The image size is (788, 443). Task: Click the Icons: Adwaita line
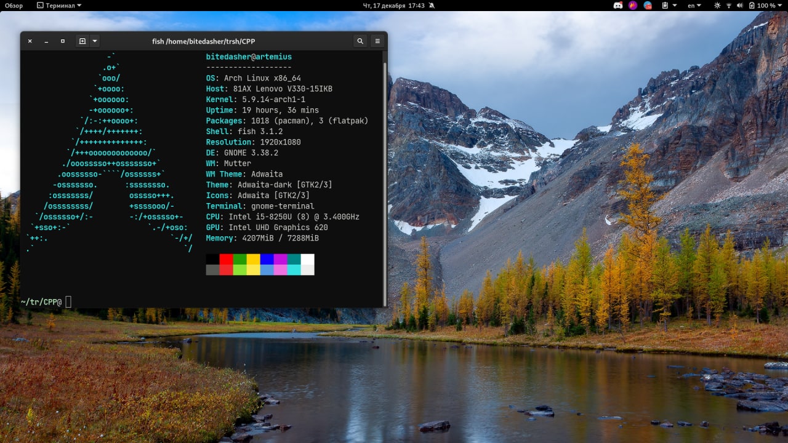point(258,196)
